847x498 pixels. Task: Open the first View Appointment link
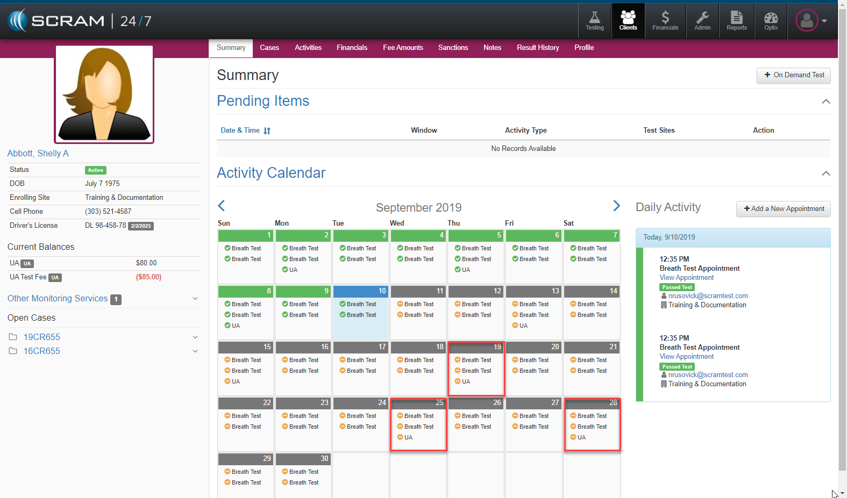pyautogui.click(x=686, y=278)
